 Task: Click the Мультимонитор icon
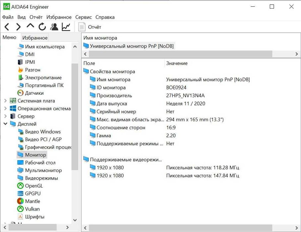pos(20,170)
